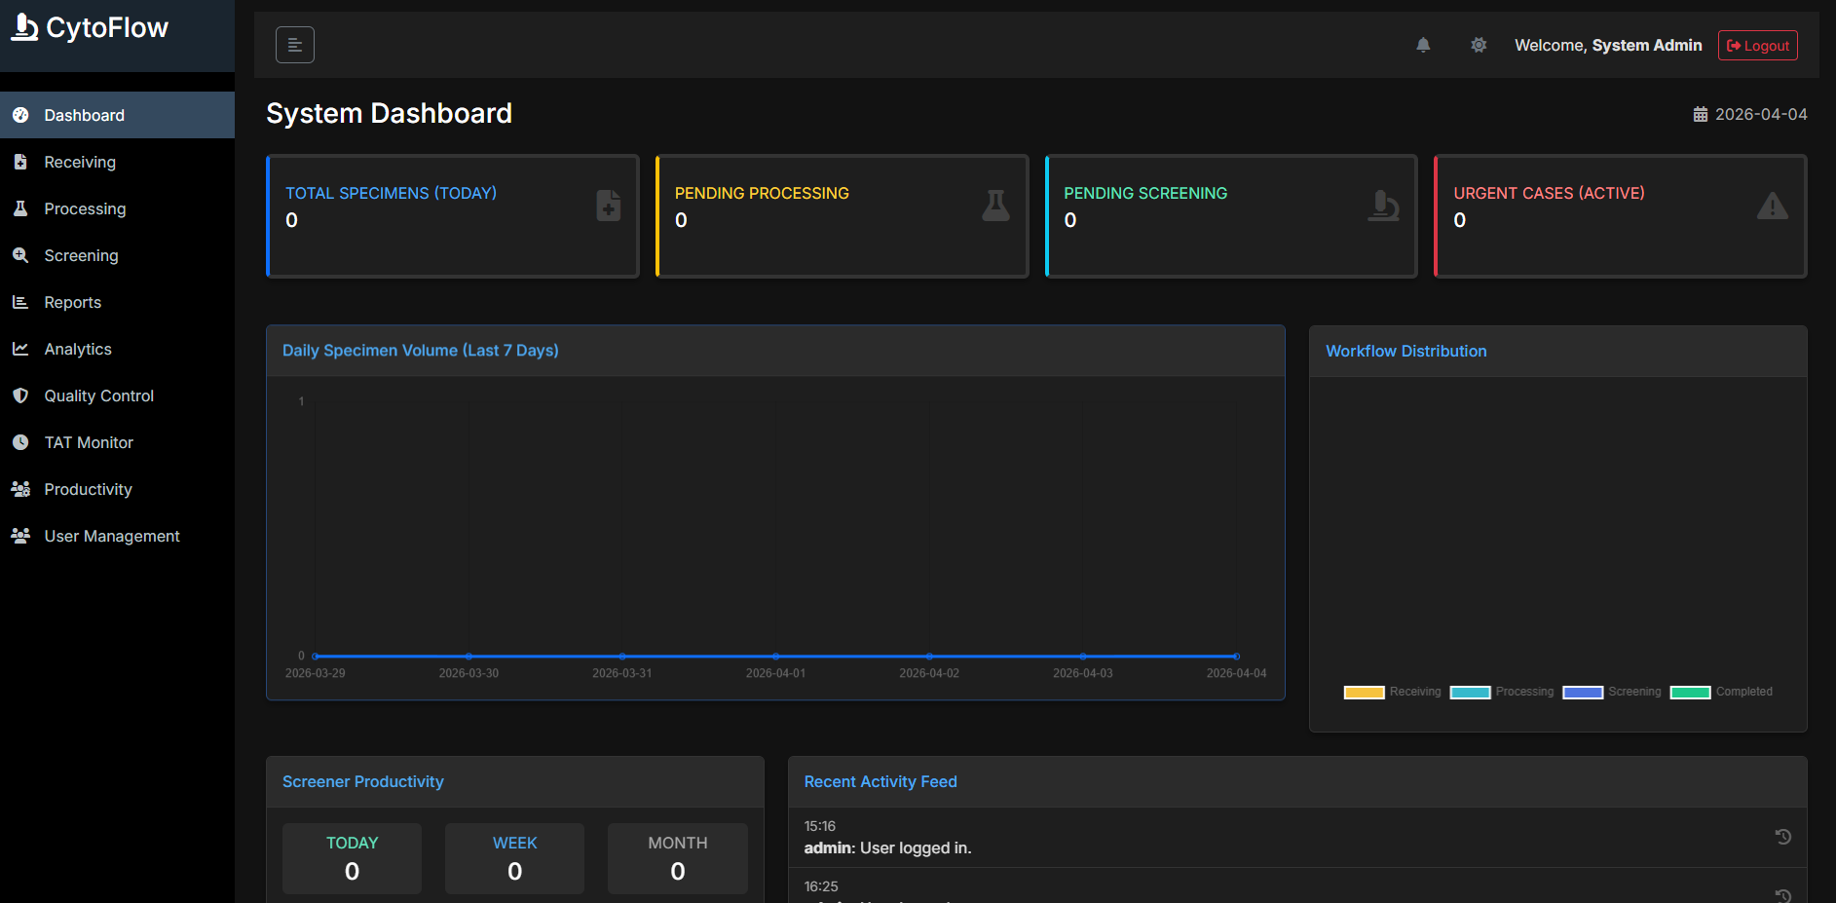The height and width of the screenshot is (903, 1836).
Task: Click the Screening magnifier icon in sidebar
Action: click(20, 255)
